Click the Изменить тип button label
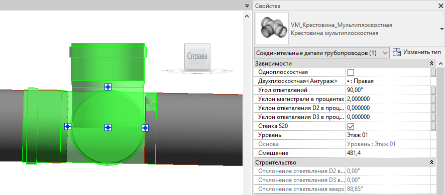The image size is (445, 195). click(422, 52)
